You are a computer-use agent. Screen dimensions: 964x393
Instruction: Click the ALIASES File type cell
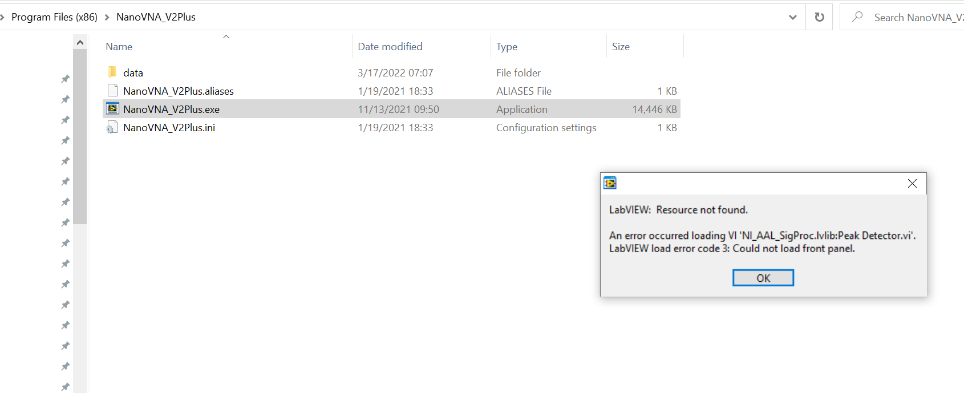coord(524,91)
